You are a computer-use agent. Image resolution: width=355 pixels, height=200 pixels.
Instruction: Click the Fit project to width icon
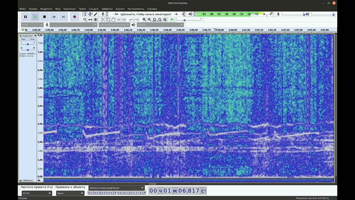pyautogui.click(x=160, y=19)
